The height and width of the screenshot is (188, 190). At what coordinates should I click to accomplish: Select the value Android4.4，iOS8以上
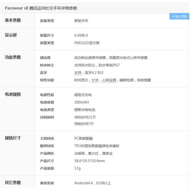92,183
